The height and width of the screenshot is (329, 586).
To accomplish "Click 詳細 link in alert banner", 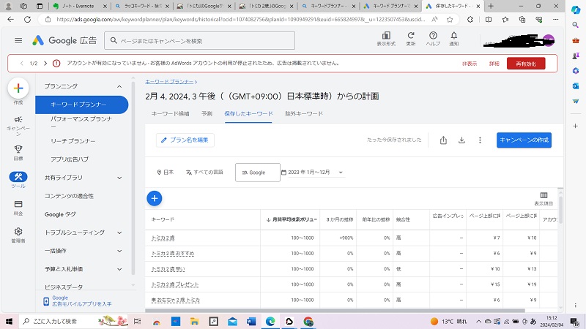I will [494, 64].
